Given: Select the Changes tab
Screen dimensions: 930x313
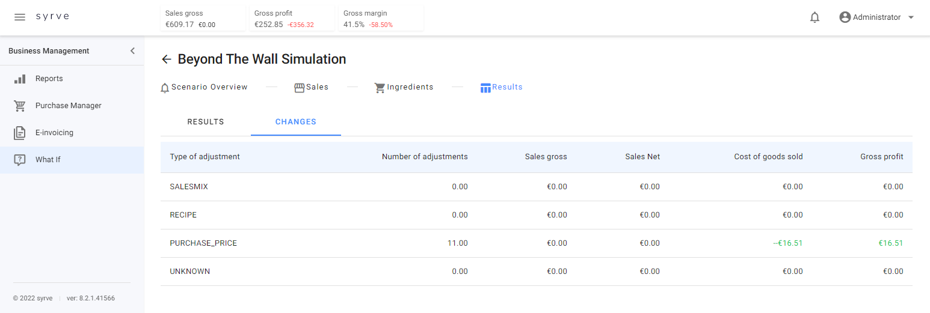Looking at the screenshot, I should 295,122.
